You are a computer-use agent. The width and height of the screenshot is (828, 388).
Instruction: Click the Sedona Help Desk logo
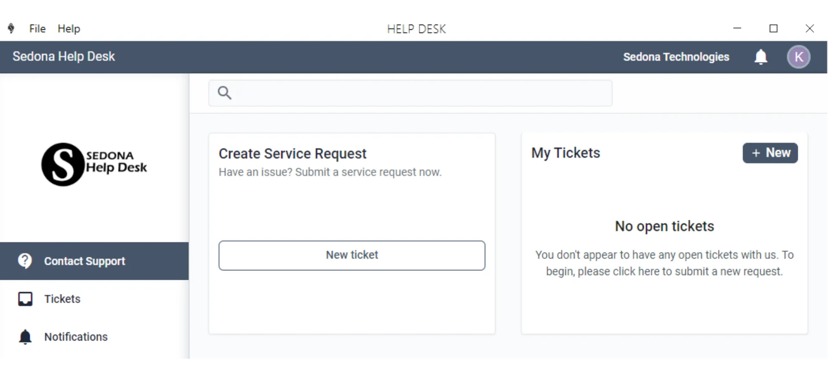coord(94,164)
